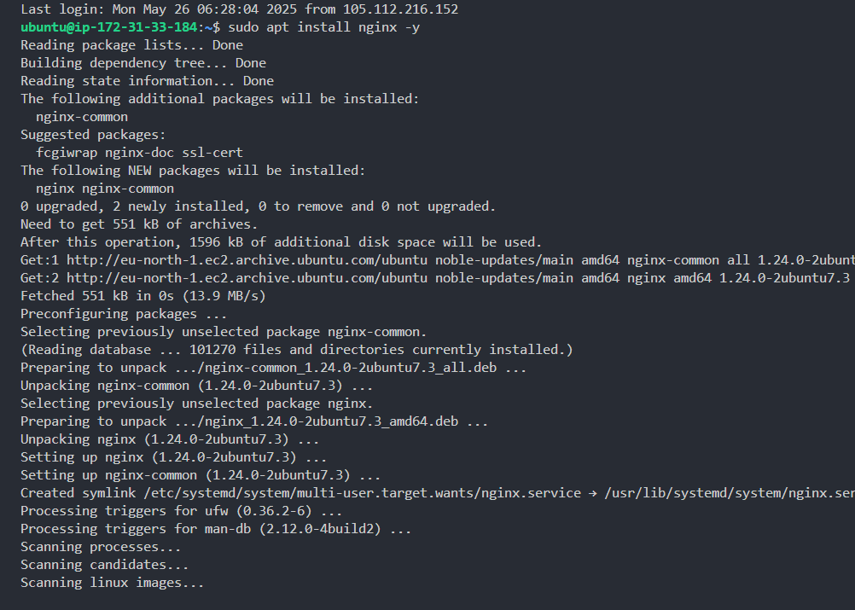Click the "Processing triggers for ufw" line
The height and width of the screenshot is (610, 855).
tap(181, 511)
